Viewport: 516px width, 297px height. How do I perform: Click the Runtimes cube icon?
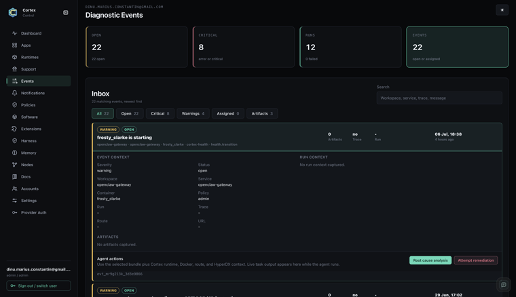point(14,57)
